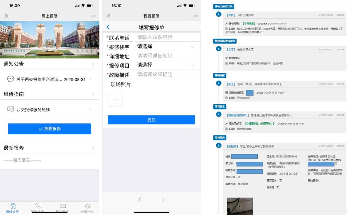359x215 pixels.
Task: Submit the form with 提交 button
Action: coord(151,120)
